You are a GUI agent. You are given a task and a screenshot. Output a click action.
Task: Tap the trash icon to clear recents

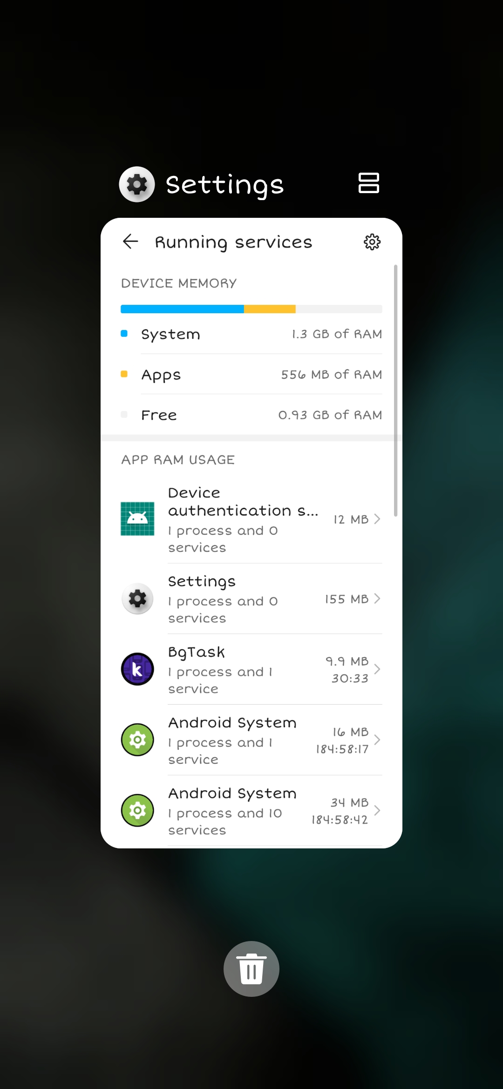(x=251, y=969)
